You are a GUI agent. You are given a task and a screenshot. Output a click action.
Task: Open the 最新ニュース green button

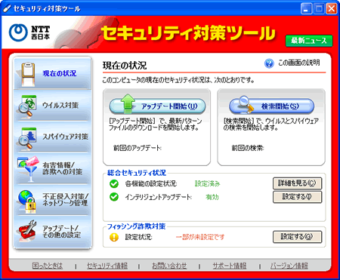pyautogui.click(x=309, y=41)
